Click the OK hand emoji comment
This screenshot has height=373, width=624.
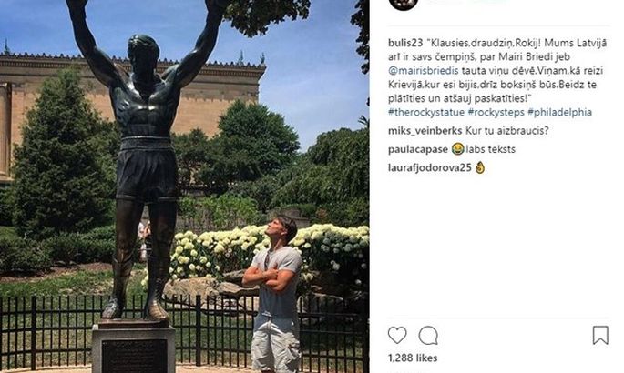click(x=480, y=167)
